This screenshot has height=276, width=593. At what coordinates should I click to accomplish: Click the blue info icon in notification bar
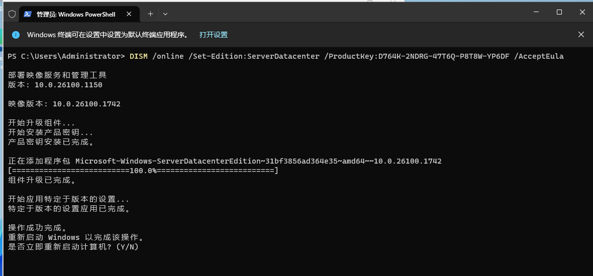coord(16,35)
